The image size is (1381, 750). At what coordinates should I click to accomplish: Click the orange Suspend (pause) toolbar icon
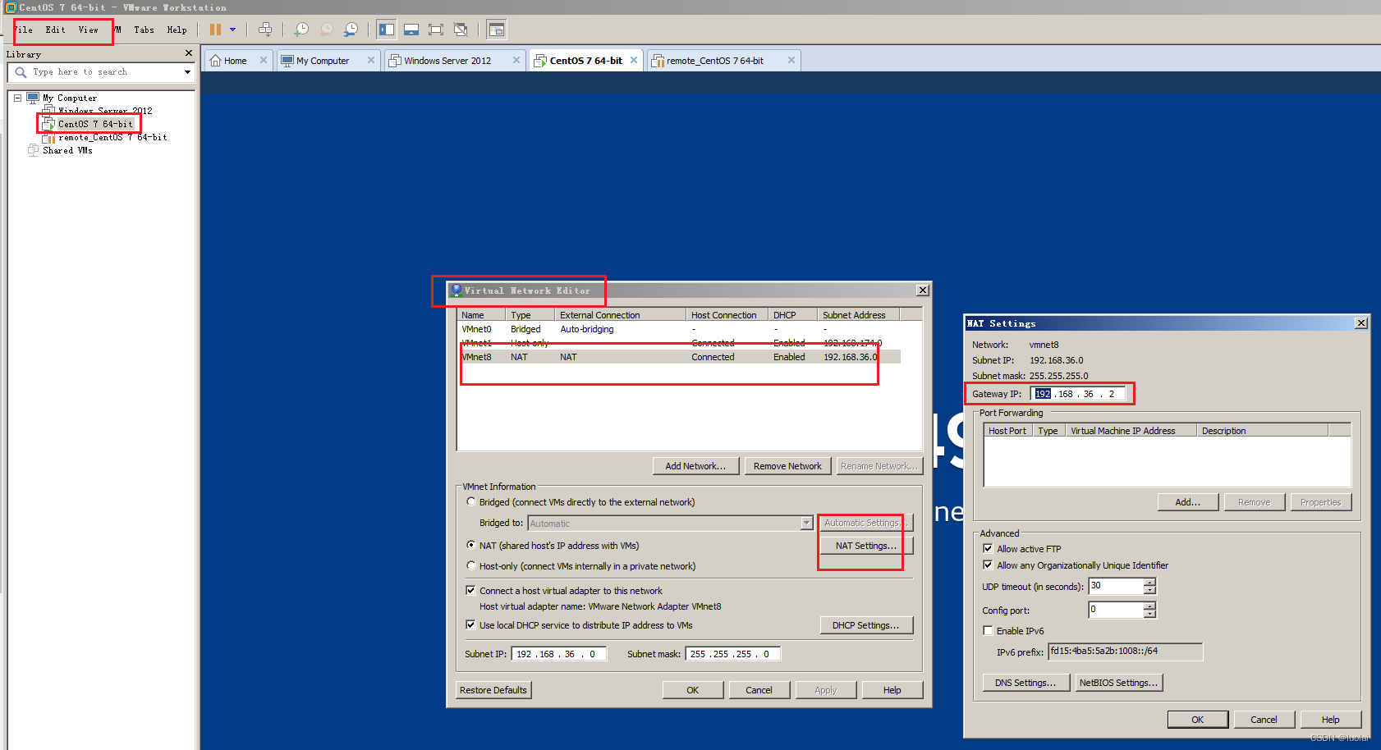click(215, 30)
